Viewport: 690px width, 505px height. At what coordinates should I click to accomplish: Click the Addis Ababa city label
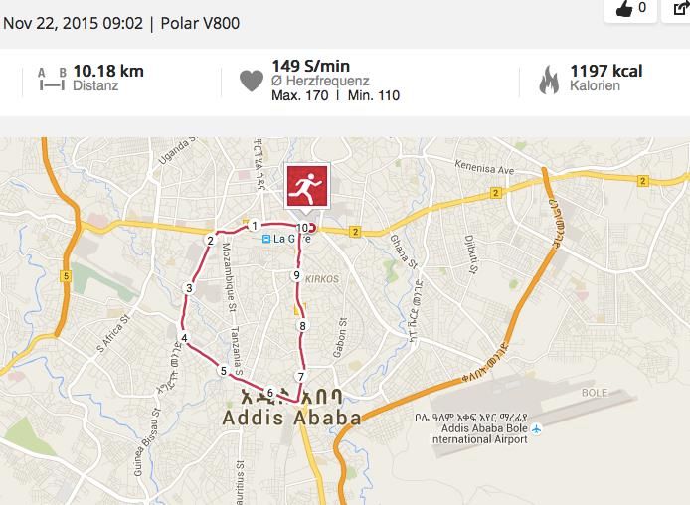point(291,418)
